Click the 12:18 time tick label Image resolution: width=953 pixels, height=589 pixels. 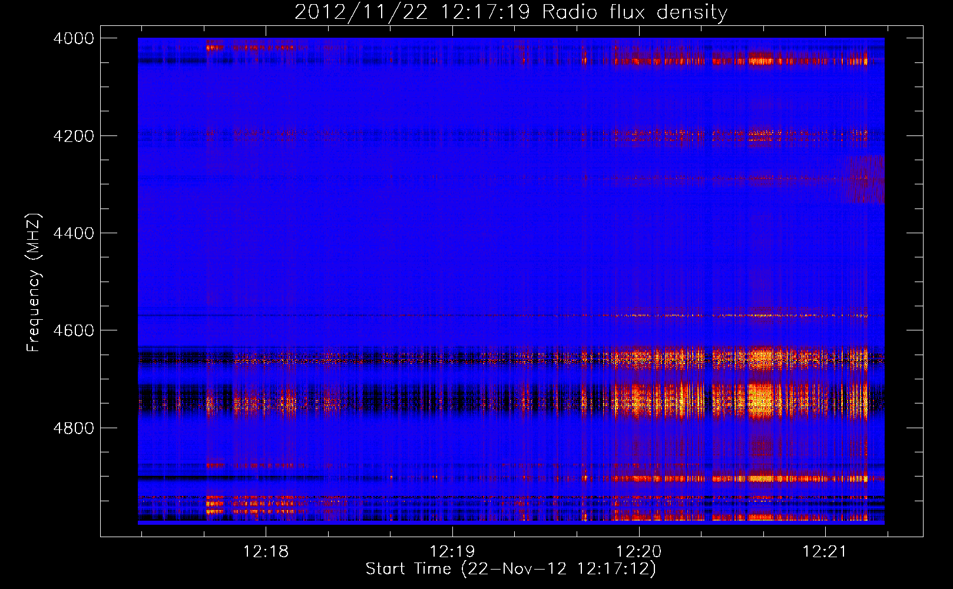[x=266, y=551]
